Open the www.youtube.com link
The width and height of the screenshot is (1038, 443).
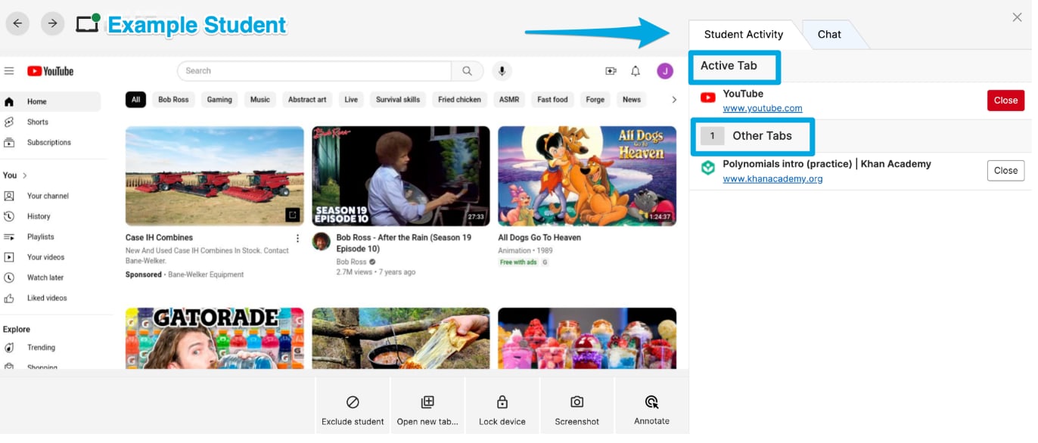click(x=763, y=108)
